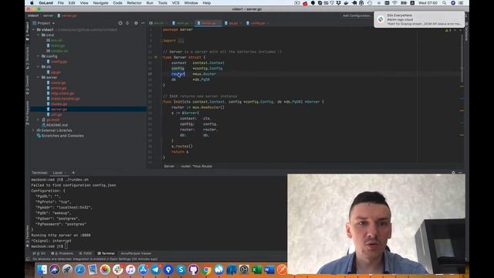The width and height of the screenshot is (494, 278).
Task: Open the Tools menu
Action: coord(163,3)
